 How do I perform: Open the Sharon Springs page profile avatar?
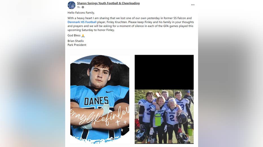pos(71,5)
